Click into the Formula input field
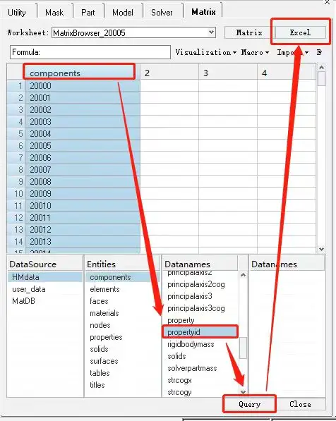Image resolution: width=336 pixels, height=421 pixels. pos(90,52)
